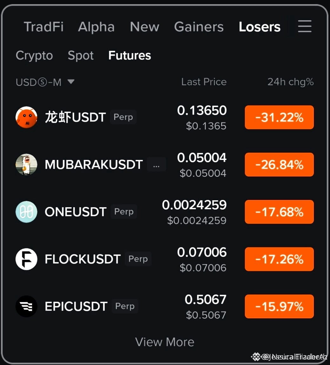
Task: Select the Alpha tab
Action: click(96, 27)
